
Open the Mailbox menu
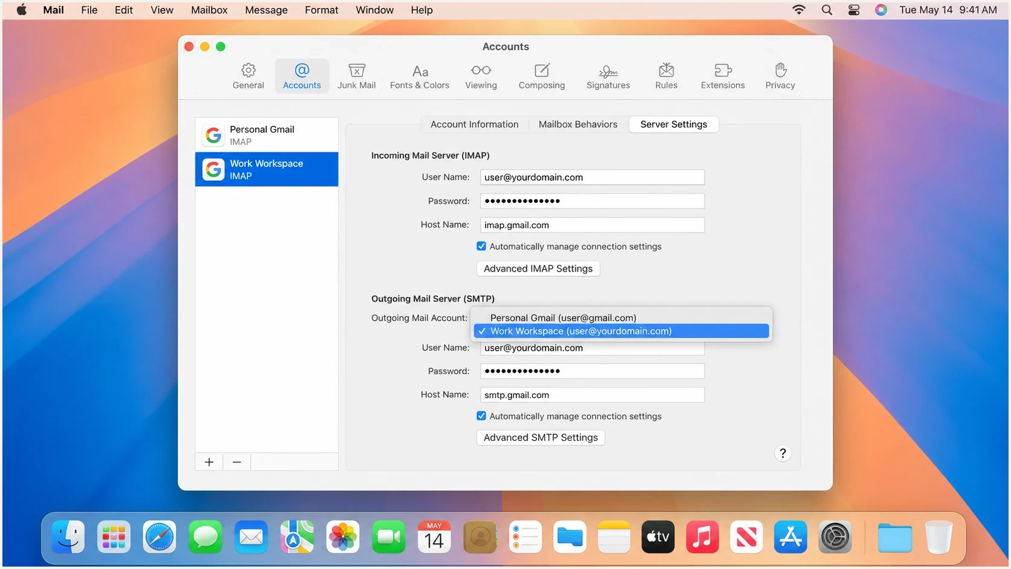coord(209,10)
